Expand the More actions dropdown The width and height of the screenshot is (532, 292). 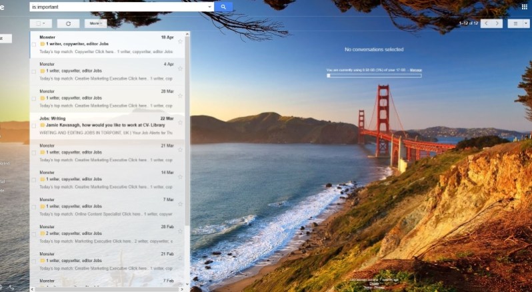(95, 23)
